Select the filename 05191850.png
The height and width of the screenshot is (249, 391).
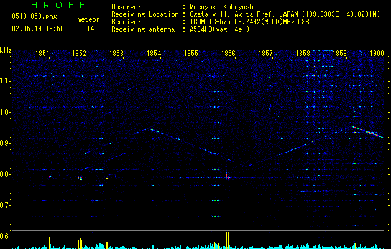pyautogui.click(x=34, y=17)
